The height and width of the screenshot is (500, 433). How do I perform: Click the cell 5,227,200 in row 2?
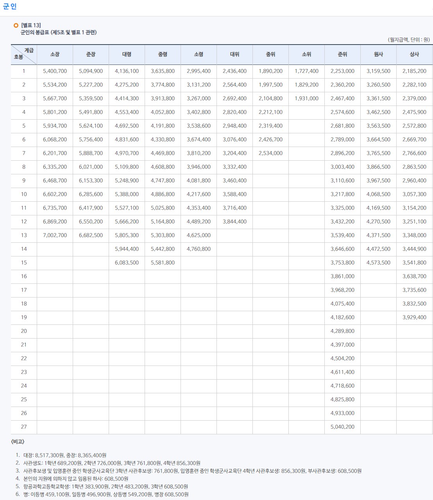91,85
